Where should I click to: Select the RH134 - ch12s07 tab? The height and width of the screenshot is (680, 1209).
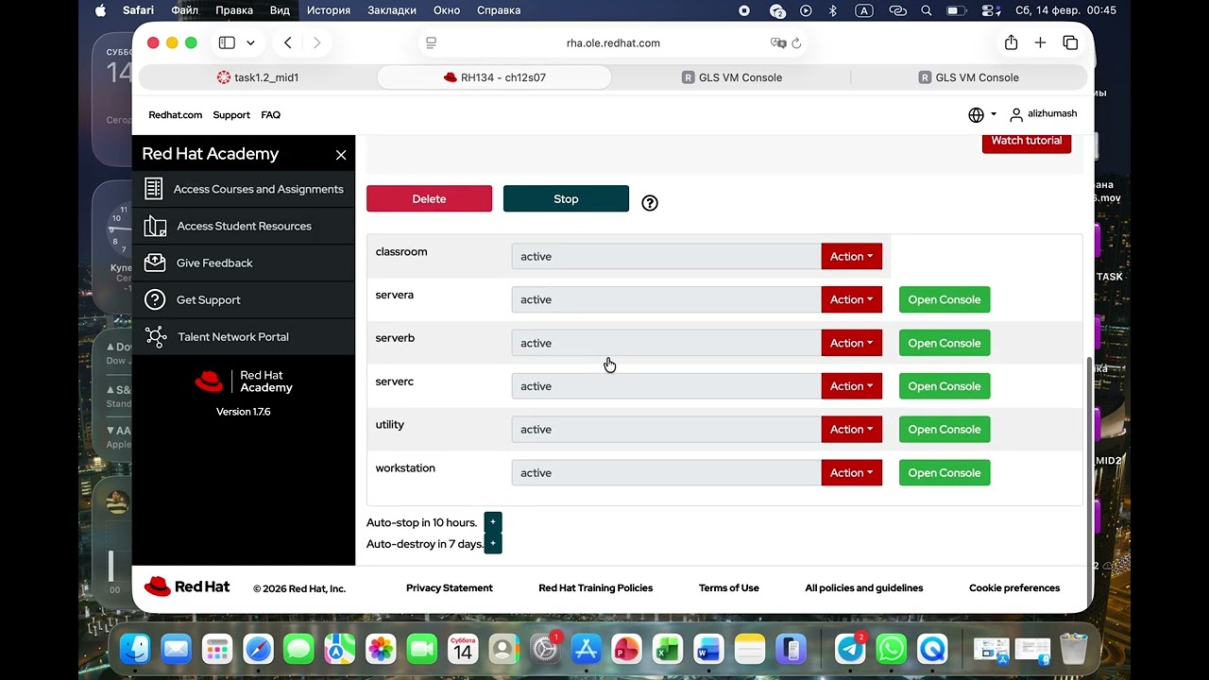[494, 77]
